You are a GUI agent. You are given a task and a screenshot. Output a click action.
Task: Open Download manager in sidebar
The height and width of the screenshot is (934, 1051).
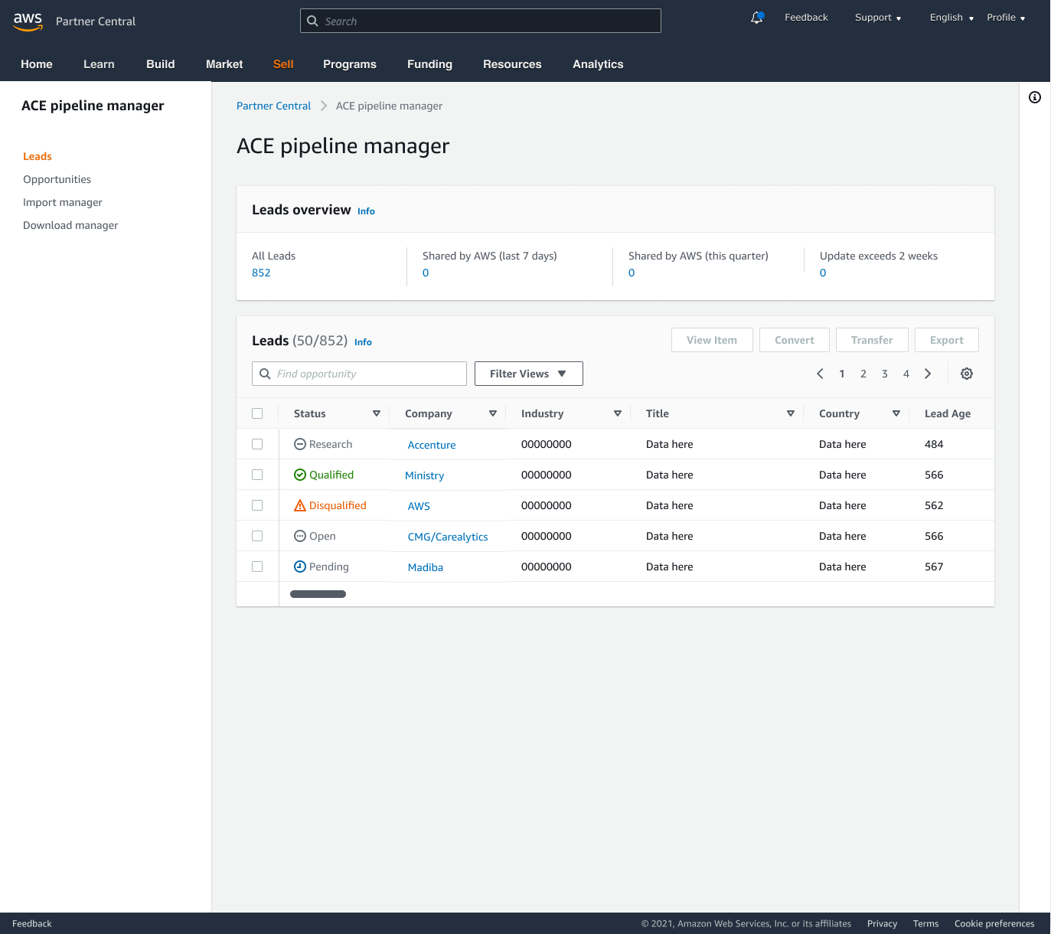click(70, 225)
